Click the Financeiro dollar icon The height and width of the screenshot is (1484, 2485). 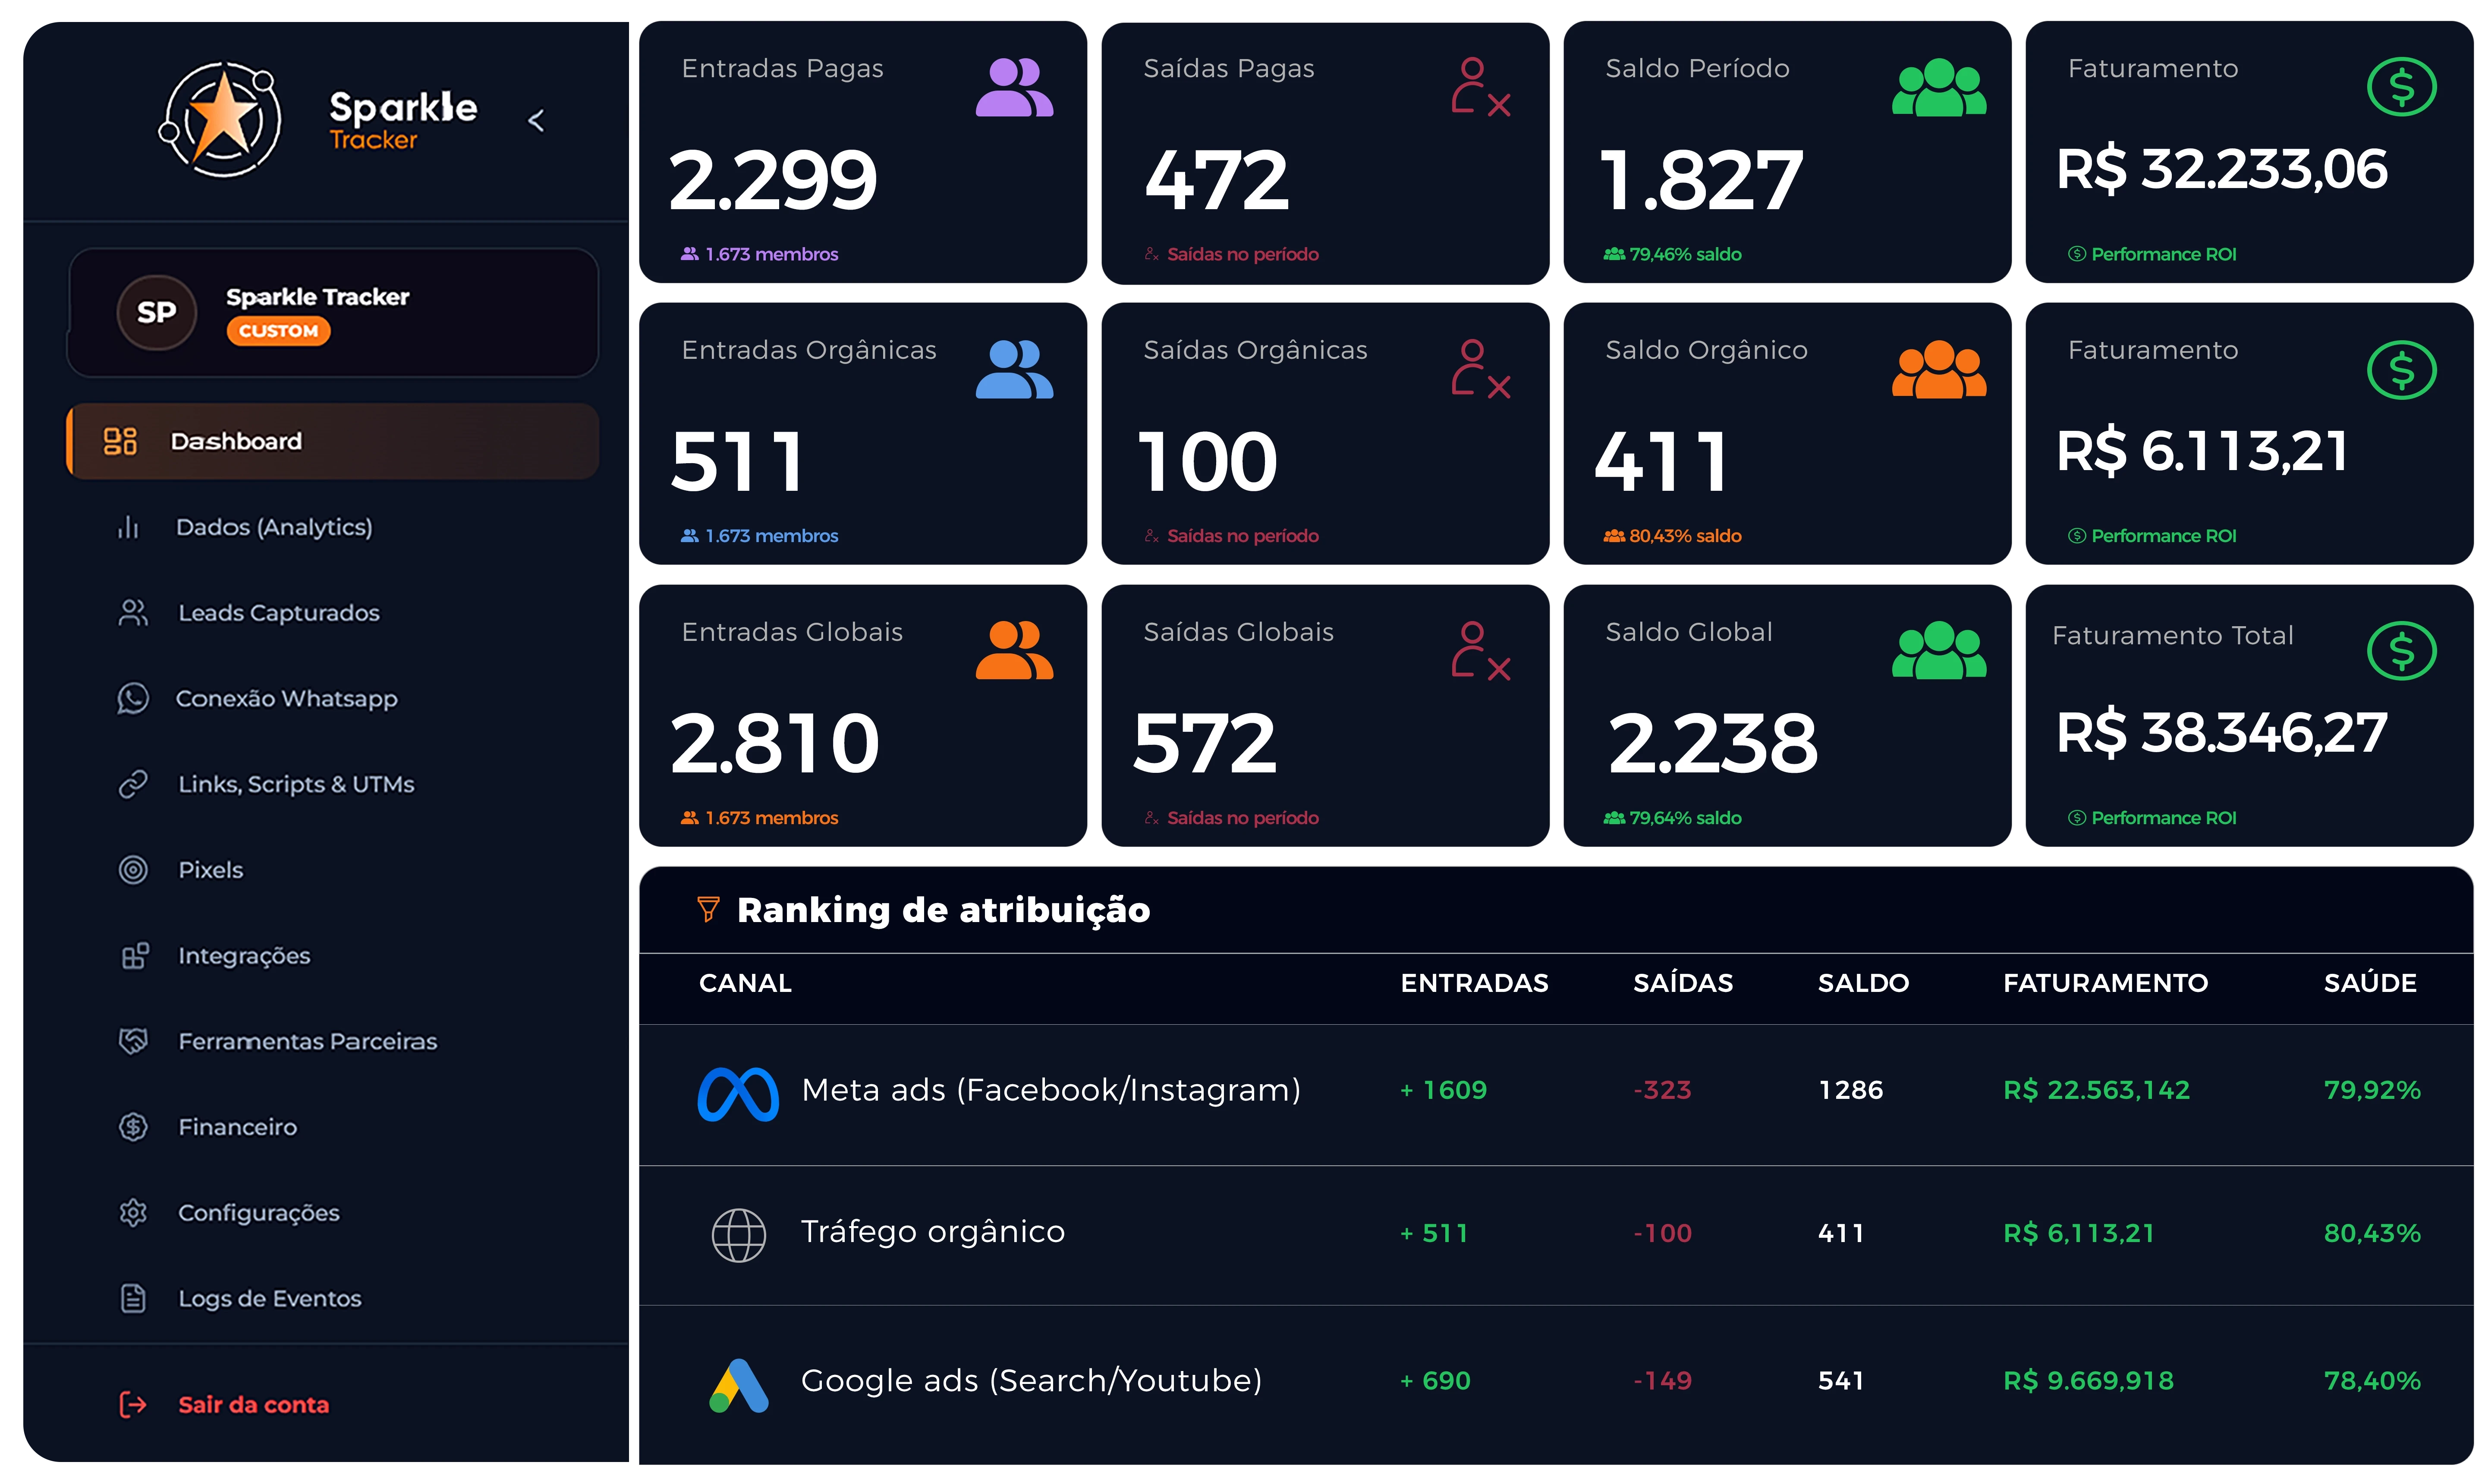[132, 1127]
